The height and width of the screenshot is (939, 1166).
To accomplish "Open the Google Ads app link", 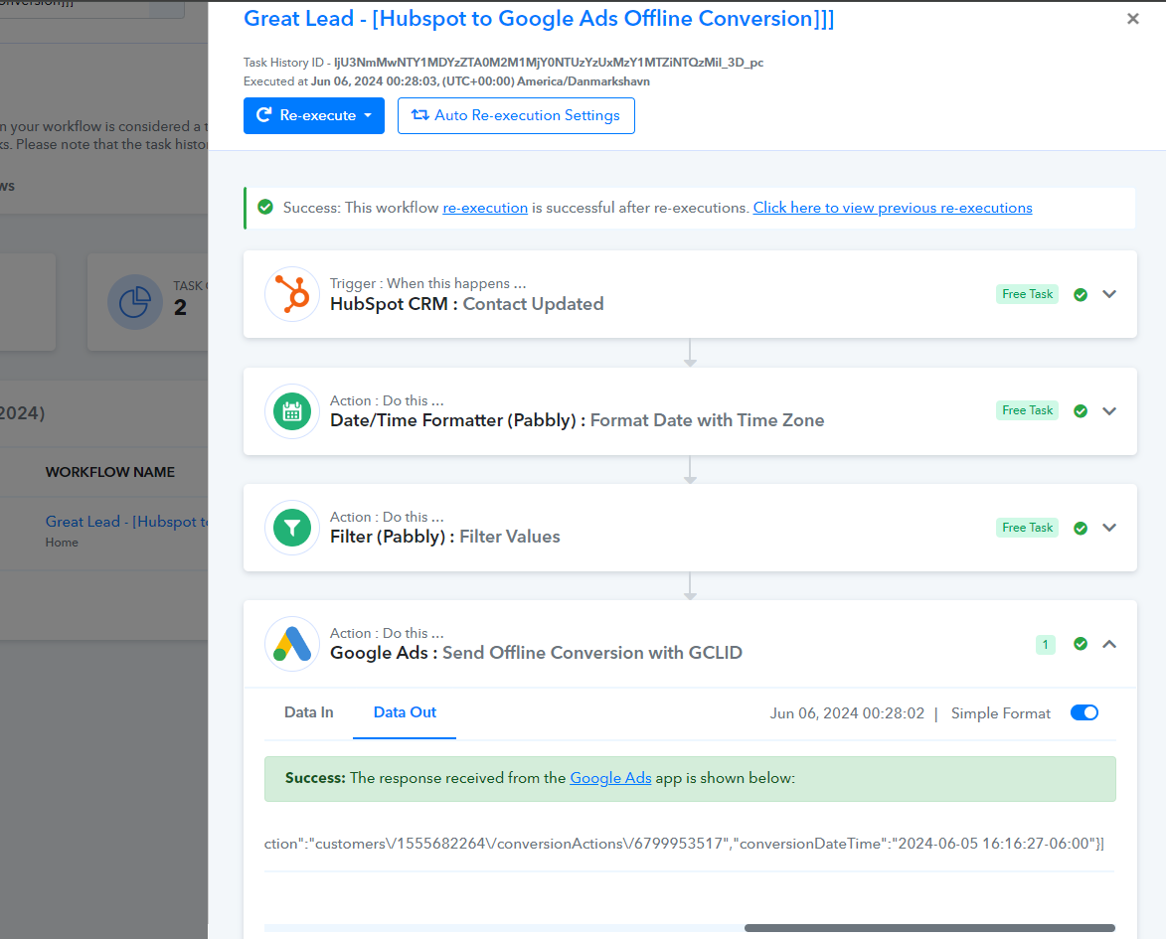I will click(610, 778).
